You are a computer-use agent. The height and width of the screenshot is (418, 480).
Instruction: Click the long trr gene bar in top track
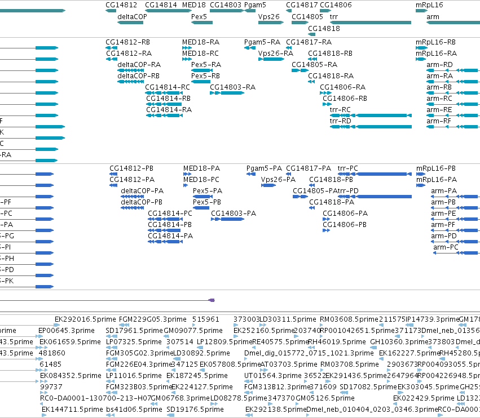371,23
